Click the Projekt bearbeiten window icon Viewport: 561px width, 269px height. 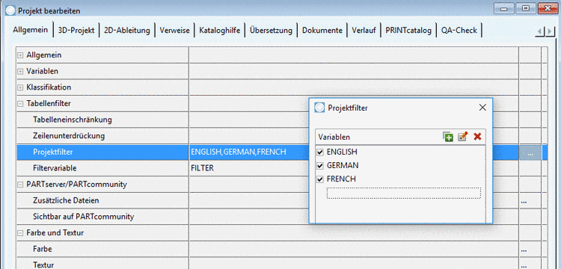click(x=10, y=10)
